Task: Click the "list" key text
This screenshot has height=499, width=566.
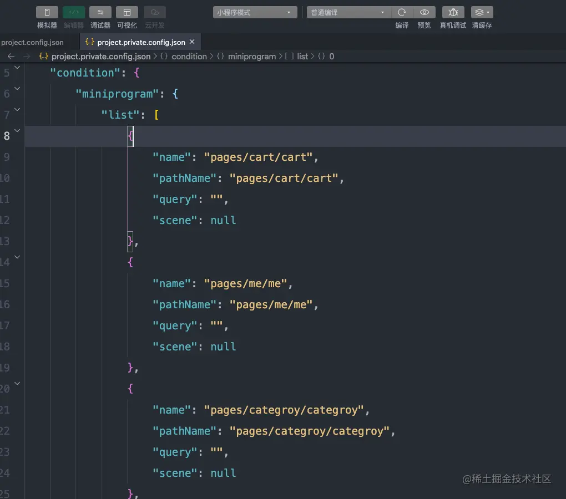Action: [120, 115]
